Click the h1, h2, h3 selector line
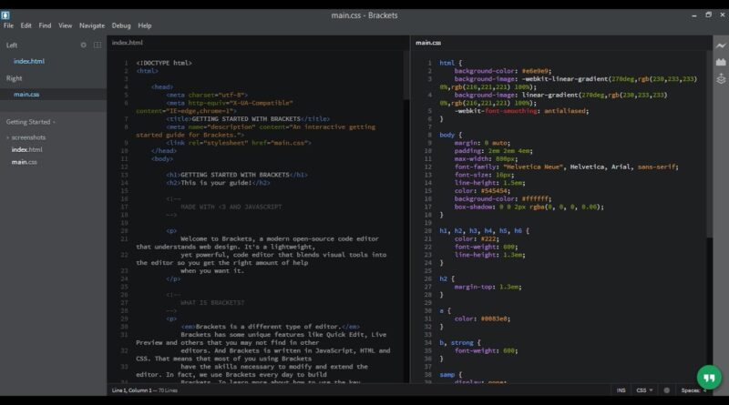 (x=484, y=231)
